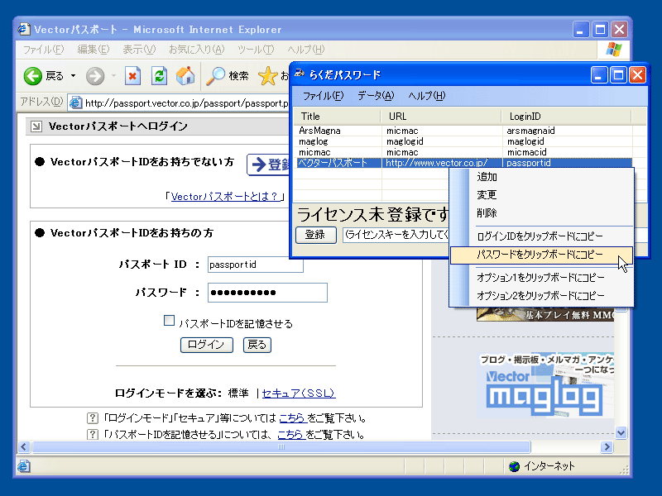The image size is (662, 496).
Task: Click arrow icon beside Vectorパスポートへログイン heading
Action: [36, 126]
